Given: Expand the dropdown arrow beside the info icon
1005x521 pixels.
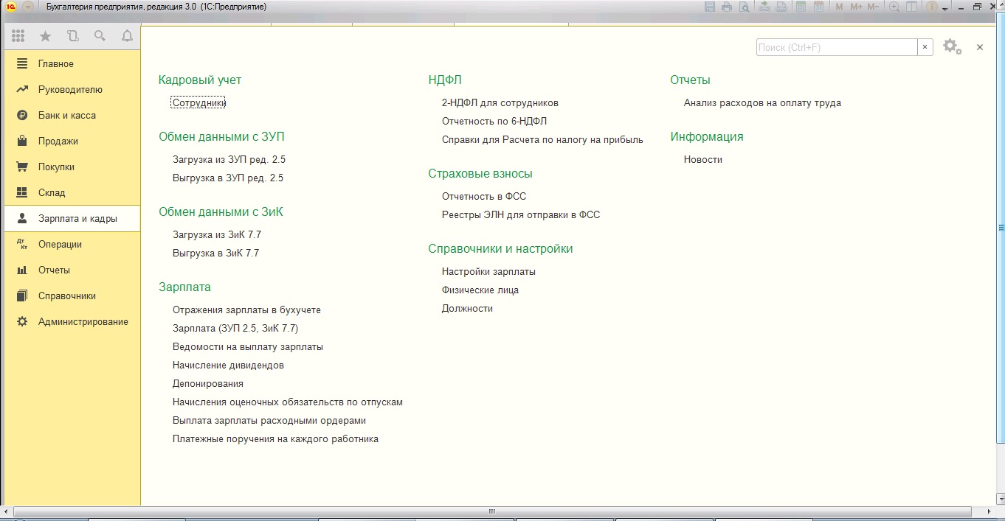Looking at the screenshot, I should coord(945,7).
